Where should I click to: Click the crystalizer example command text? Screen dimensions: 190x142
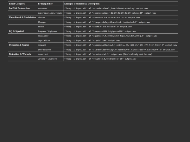point(92,41)
